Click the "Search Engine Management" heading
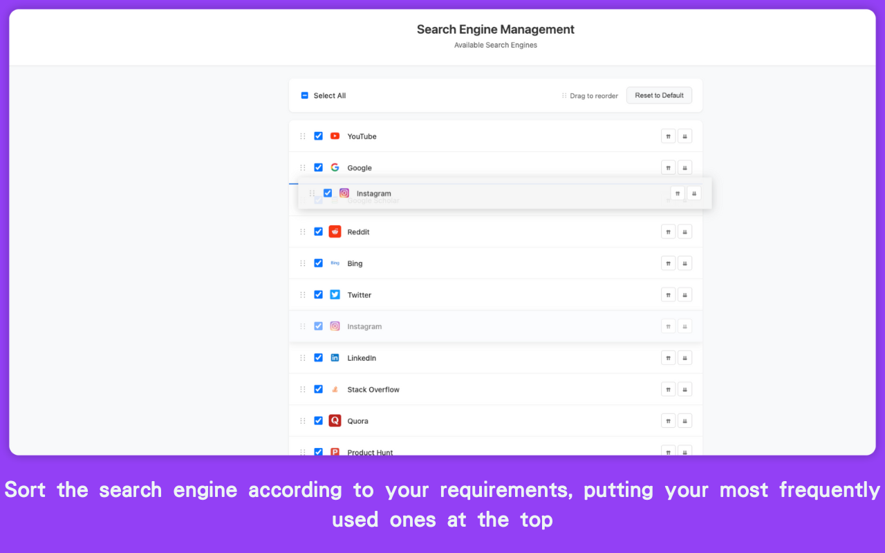The height and width of the screenshot is (553, 885). pos(496,30)
